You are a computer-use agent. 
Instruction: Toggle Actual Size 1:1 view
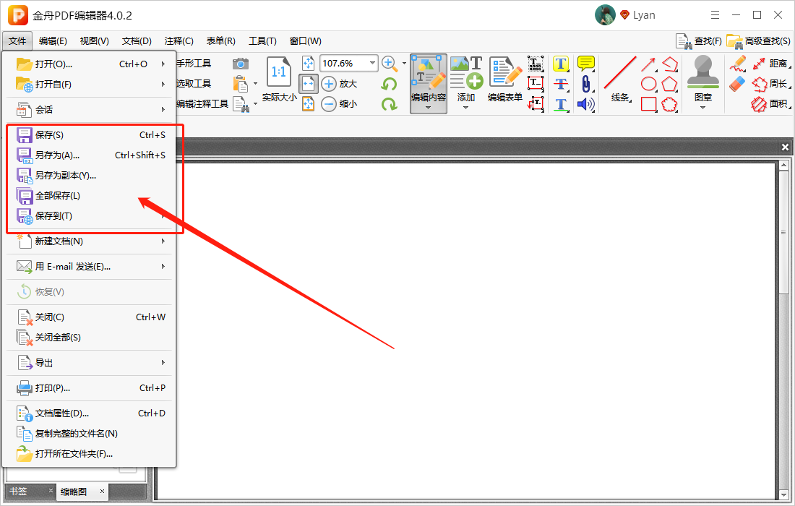279,79
